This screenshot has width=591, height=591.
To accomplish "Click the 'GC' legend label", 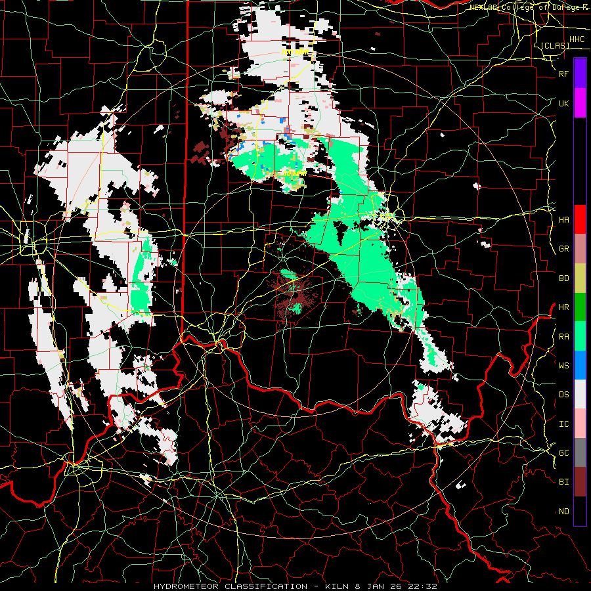I will (563, 453).
